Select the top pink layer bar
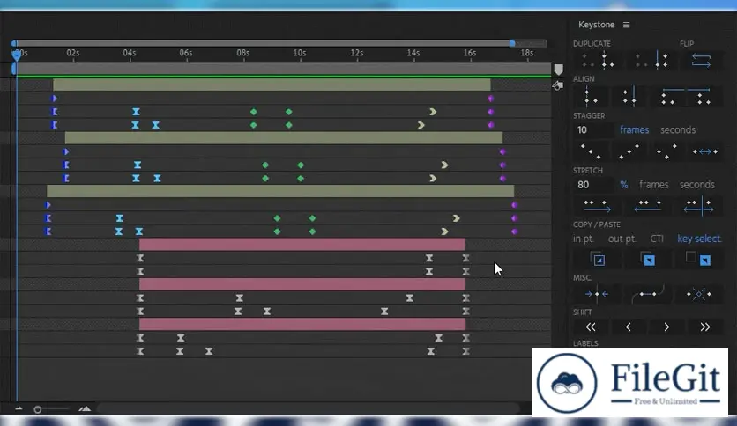The width and height of the screenshot is (737, 426). [302, 245]
